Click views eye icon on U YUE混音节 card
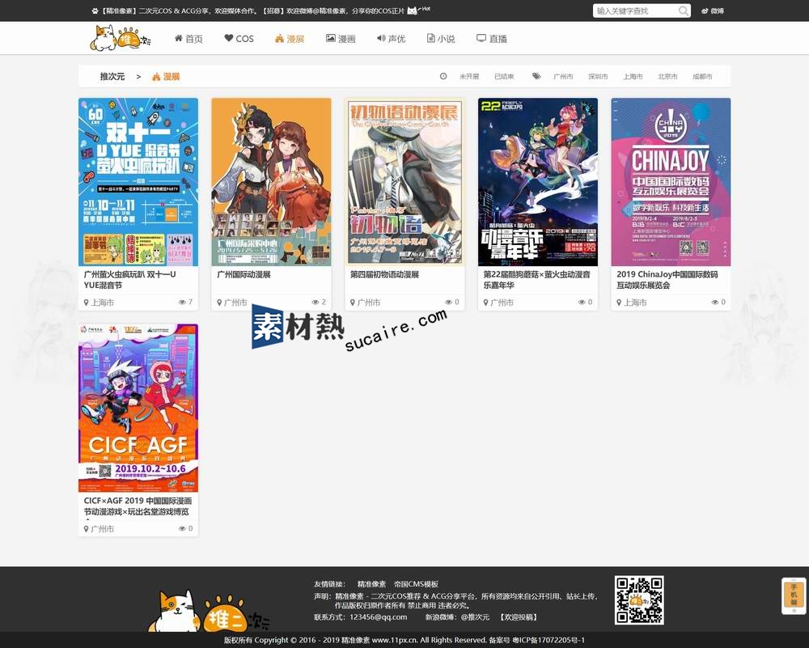Screen dimensions: 809x648 (182, 303)
